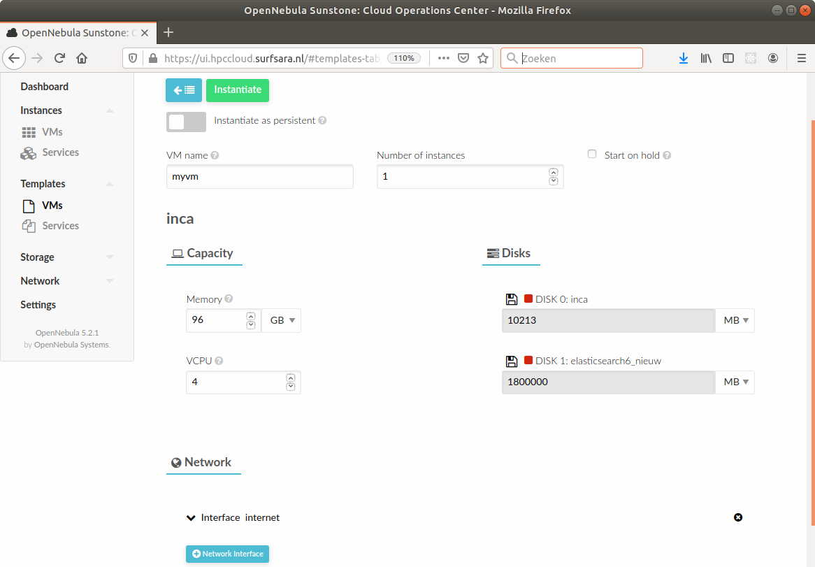Image resolution: width=815 pixels, height=567 pixels.
Task: Bookmark this page with the star icon
Action: (483, 58)
